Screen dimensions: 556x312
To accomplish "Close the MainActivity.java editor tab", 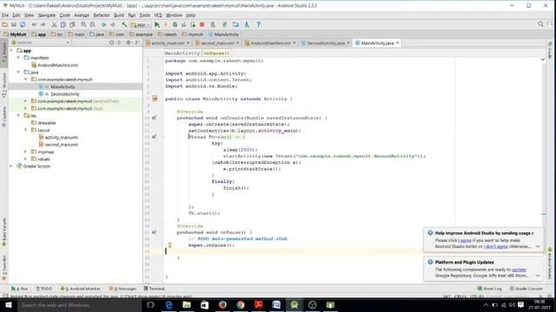I will tap(398, 42).
